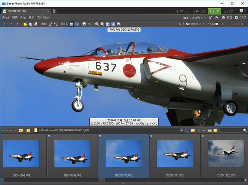Click the filmstrip search field
248x185 pixels.
231,130
